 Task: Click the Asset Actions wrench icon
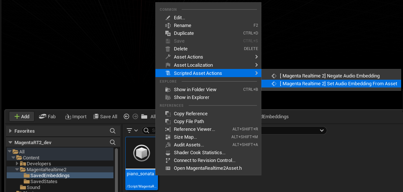coord(168,57)
